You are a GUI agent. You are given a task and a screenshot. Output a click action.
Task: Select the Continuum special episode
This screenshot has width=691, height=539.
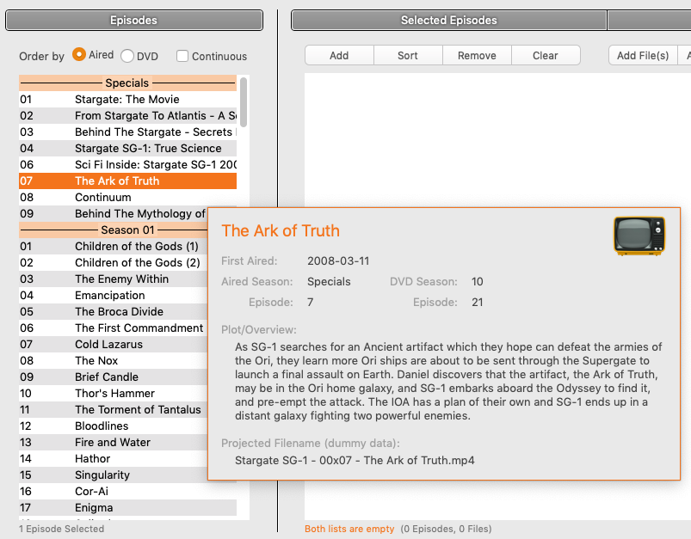click(x=103, y=198)
